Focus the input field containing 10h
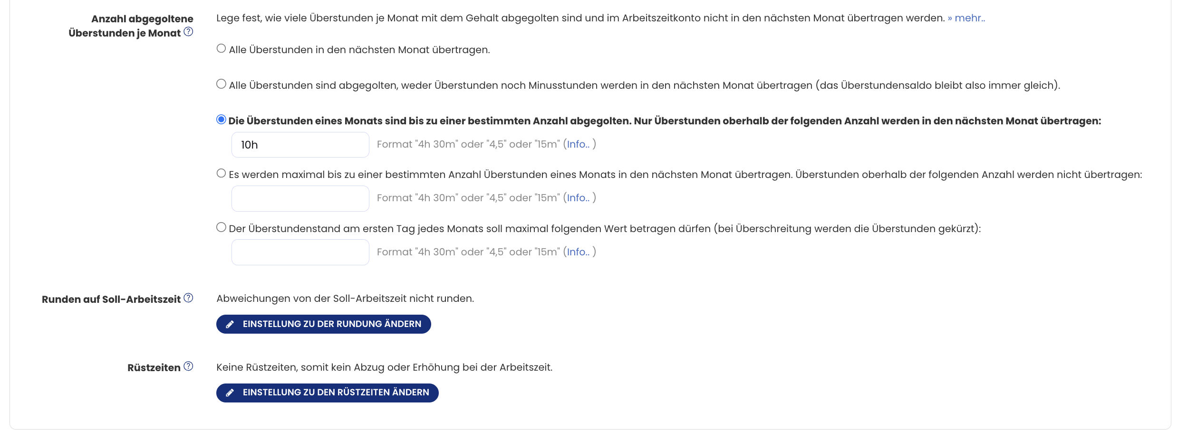1178x430 pixels. tap(300, 145)
